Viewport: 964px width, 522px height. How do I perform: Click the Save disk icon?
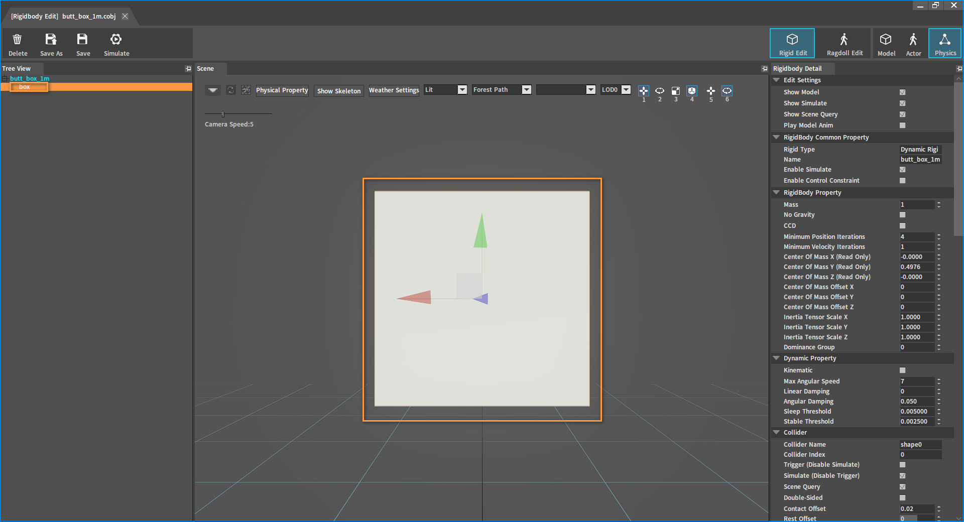point(82,40)
